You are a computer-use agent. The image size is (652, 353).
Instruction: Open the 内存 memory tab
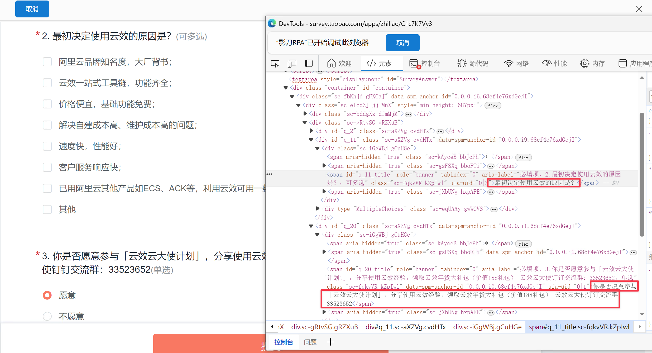(x=592, y=64)
